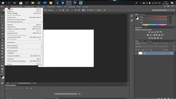The height and width of the screenshot is (99, 176).
Task: Open the Windows Start menu
Action: pyautogui.click(x=3, y=3)
